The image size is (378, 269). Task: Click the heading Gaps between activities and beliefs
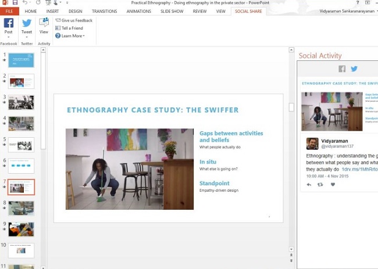coord(231,137)
